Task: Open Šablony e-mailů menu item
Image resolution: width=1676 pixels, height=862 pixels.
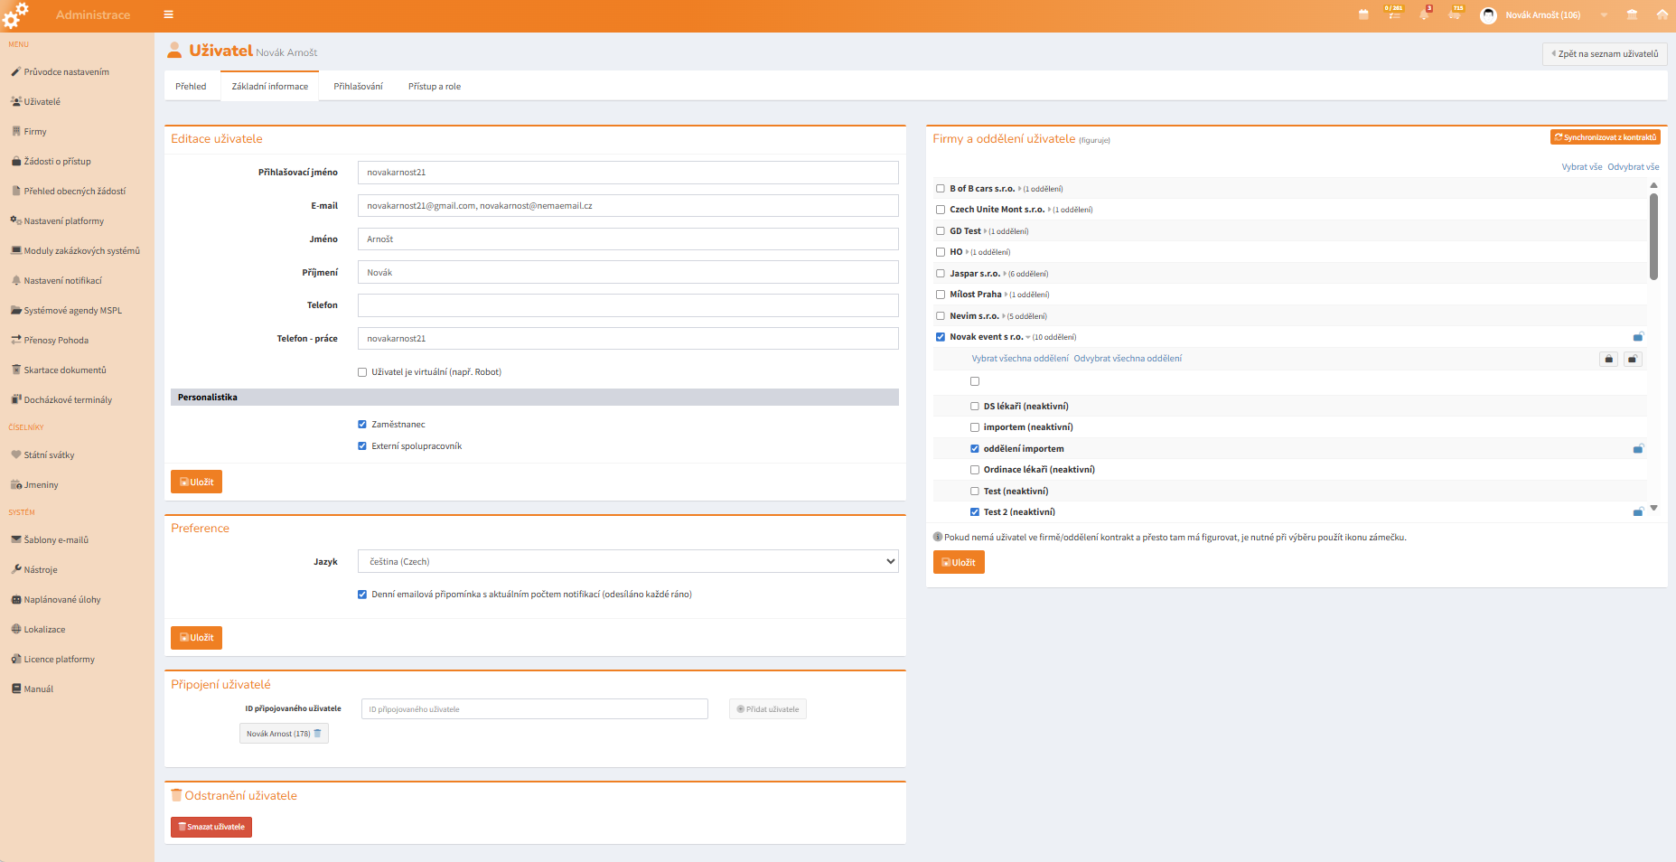Action: pos(50,539)
